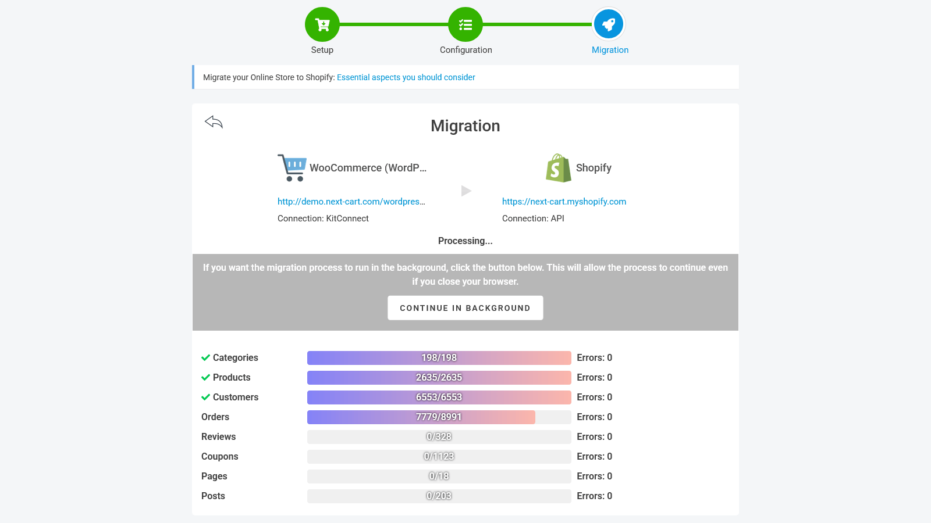Click the Categories green checkmark
The image size is (931, 523).
pos(205,358)
